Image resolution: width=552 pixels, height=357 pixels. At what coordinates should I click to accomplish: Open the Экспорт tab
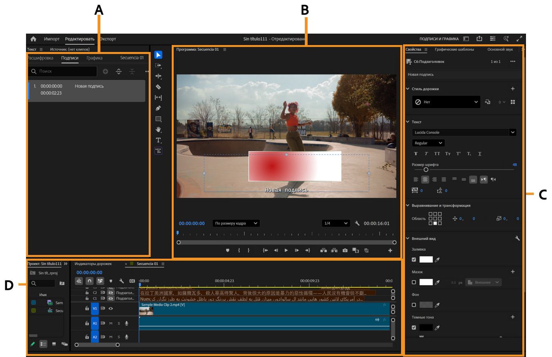point(108,39)
